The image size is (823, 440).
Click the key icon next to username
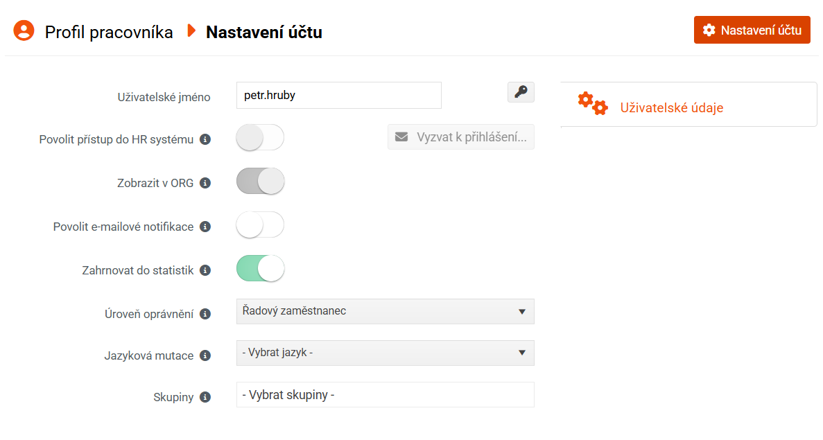[x=521, y=92]
